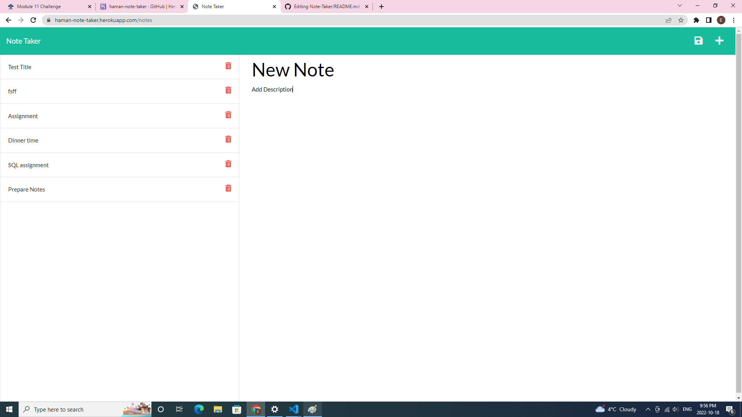Open the "Assignment" note
Viewport: 742px width, 417px height.
coord(23,116)
